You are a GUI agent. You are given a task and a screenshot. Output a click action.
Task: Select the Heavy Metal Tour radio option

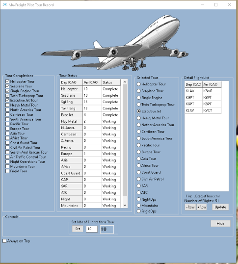click(138, 118)
